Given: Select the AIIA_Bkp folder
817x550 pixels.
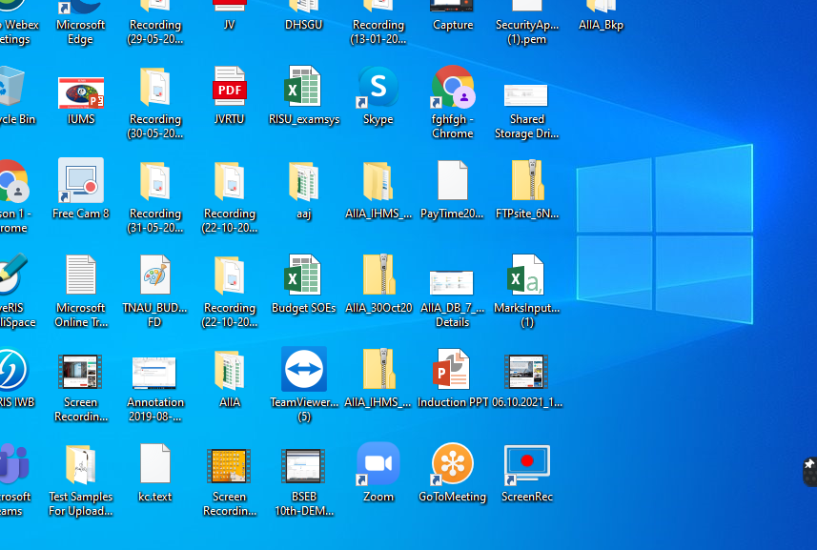Looking at the screenshot, I should pyautogui.click(x=601, y=7).
